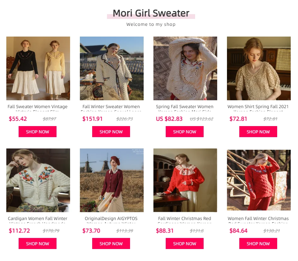Screen dimensions: 298x261
Task: Open the black and yellow sweaters product image
Action: point(38,68)
